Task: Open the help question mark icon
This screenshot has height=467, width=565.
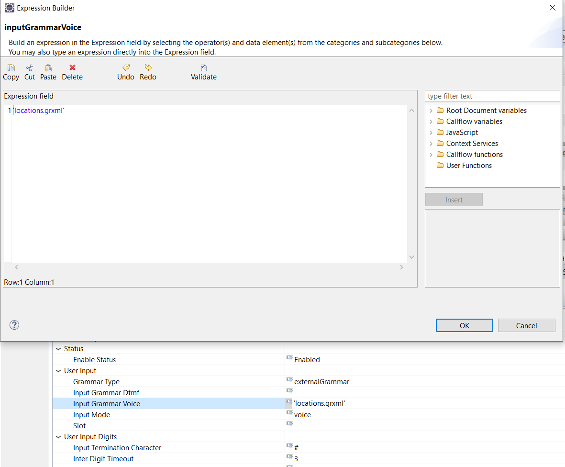Action: pyautogui.click(x=14, y=325)
